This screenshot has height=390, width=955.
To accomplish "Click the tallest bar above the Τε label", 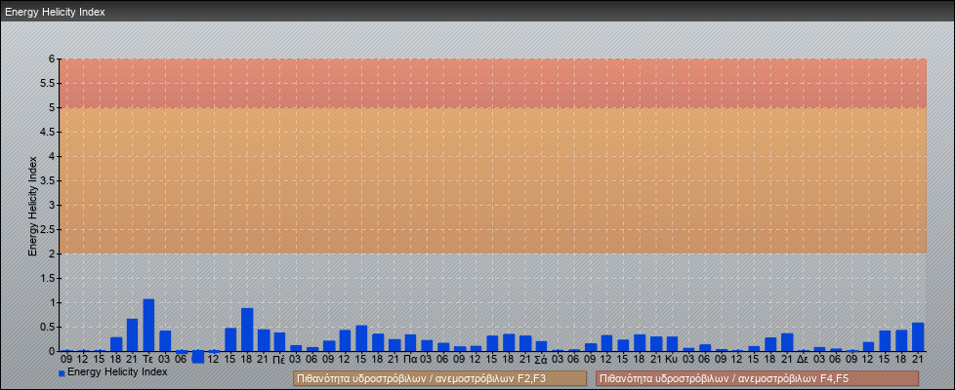I will 148,325.
